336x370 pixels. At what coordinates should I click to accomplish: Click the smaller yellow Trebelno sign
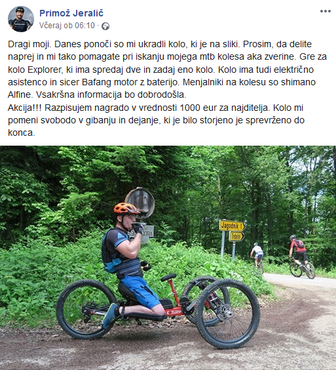[236, 236]
